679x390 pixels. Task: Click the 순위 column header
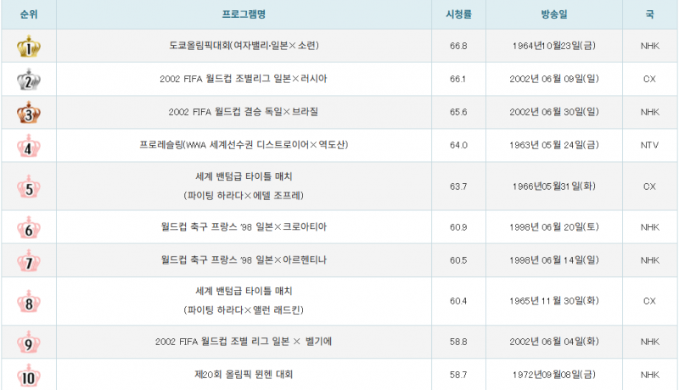29,14
